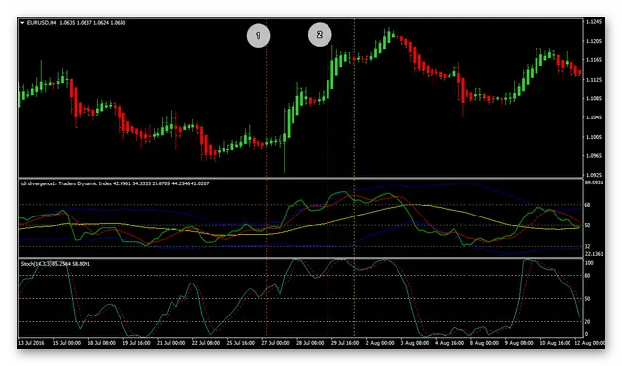Click price level 1.1045 on the axis
Image resolution: width=622 pixels, height=366 pixels.
594,117
